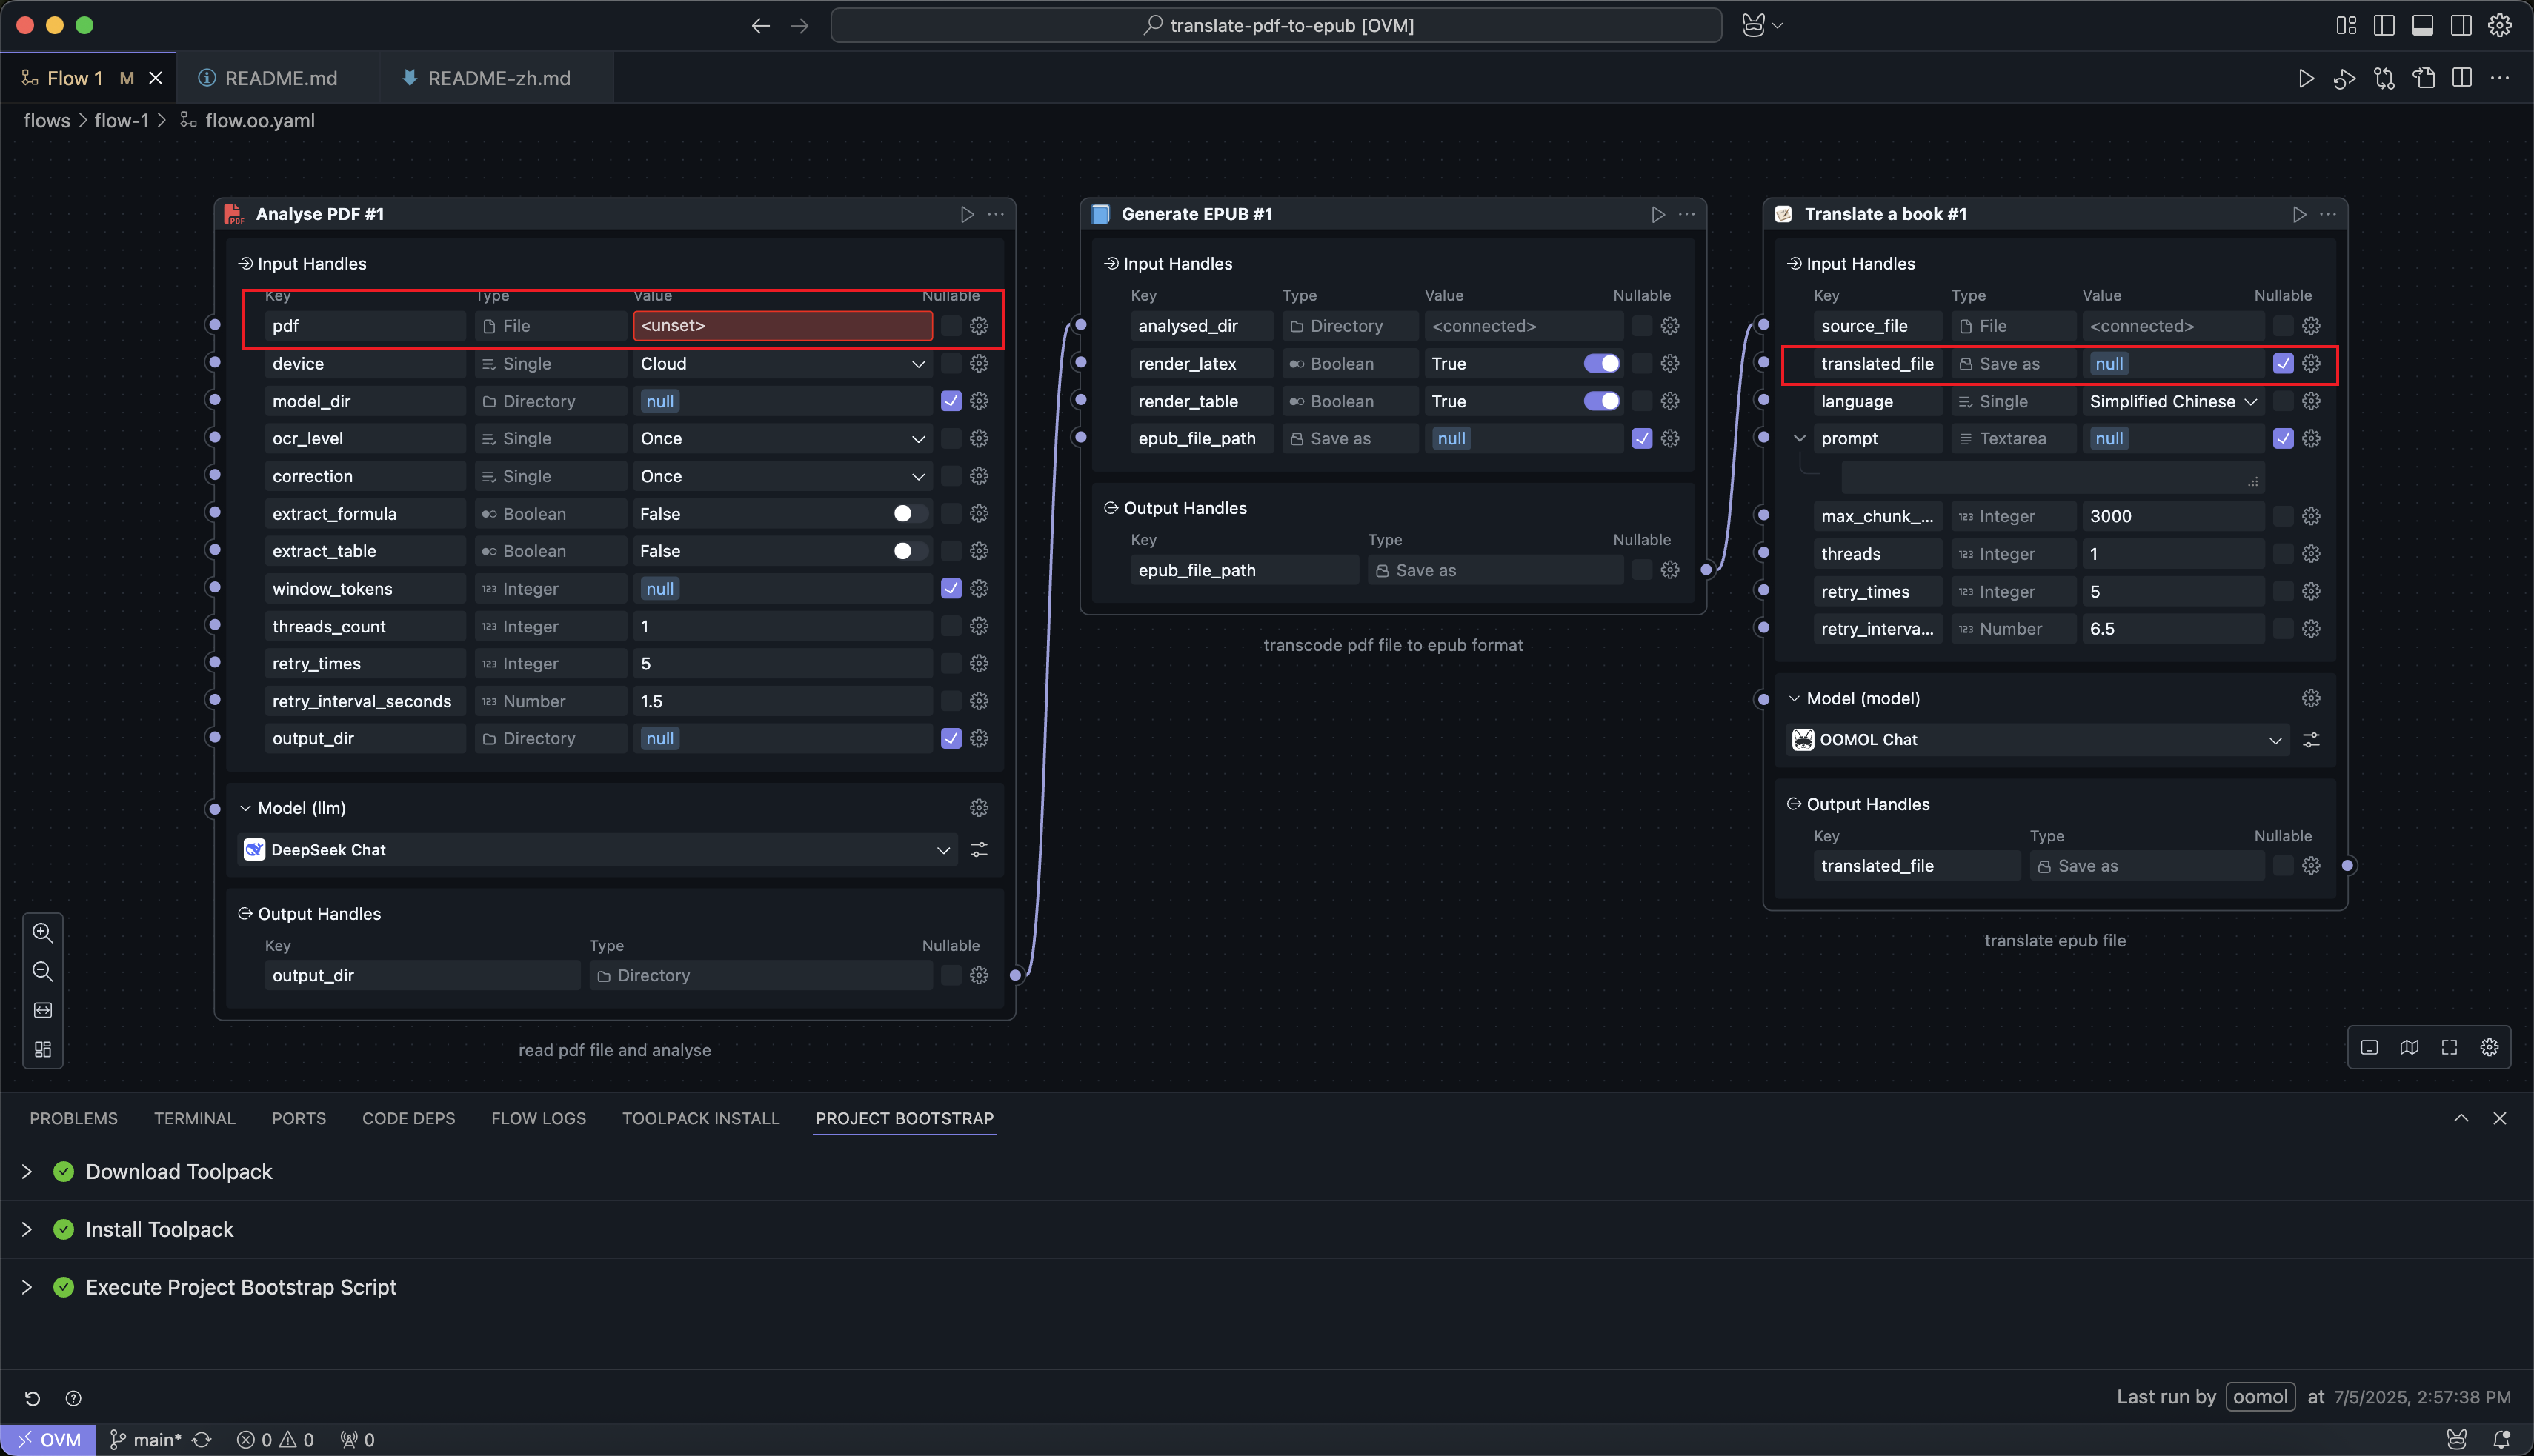The height and width of the screenshot is (1456, 2534).
Task: Run the Analyse PDF #1 node
Action: point(966,214)
